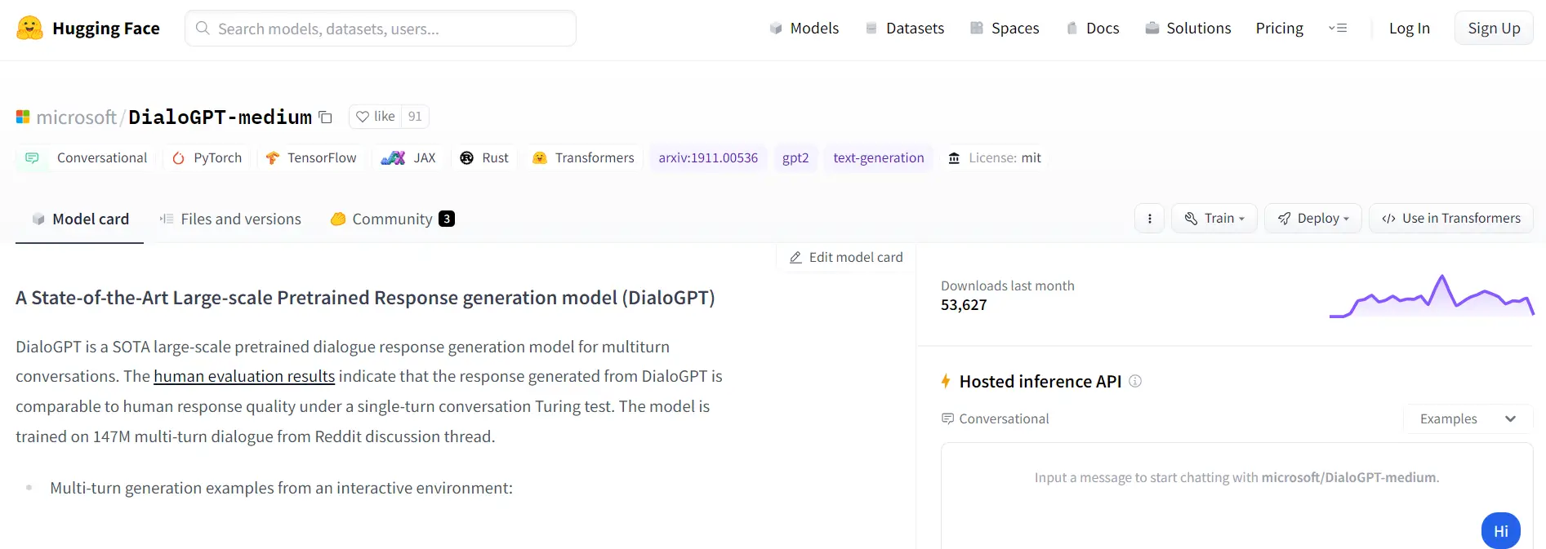The image size is (1546, 549).
Task: Open the Community tab
Action: [392, 219]
